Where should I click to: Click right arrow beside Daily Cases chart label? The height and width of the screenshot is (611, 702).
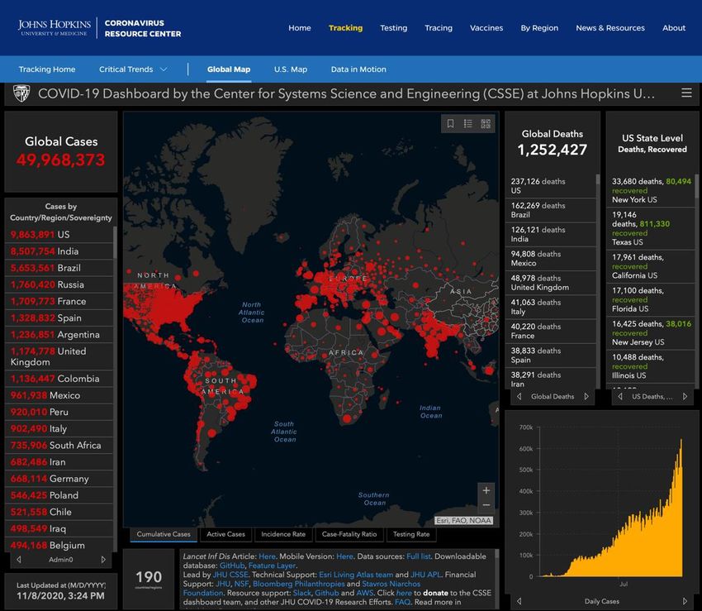pyautogui.click(x=685, y=601)
